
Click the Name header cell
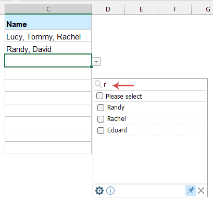tap(48, 22)
